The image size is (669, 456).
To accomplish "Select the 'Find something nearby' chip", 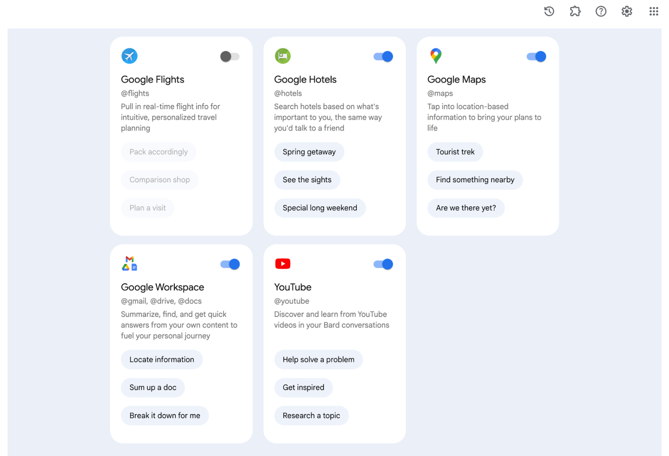I will 475,180.
